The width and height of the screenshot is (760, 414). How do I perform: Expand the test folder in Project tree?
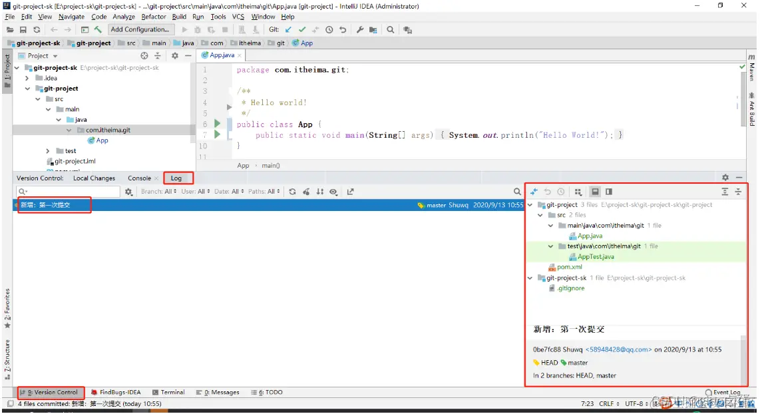[x=48, y=151]
